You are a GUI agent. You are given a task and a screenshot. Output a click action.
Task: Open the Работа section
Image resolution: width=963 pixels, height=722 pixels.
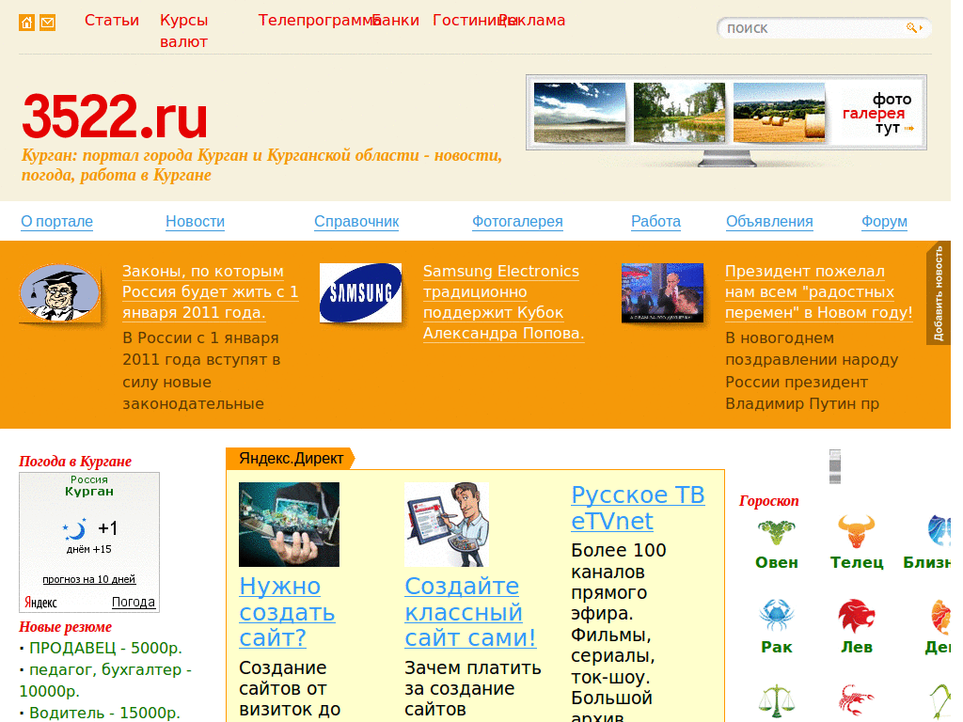click(x=655, y=222)
